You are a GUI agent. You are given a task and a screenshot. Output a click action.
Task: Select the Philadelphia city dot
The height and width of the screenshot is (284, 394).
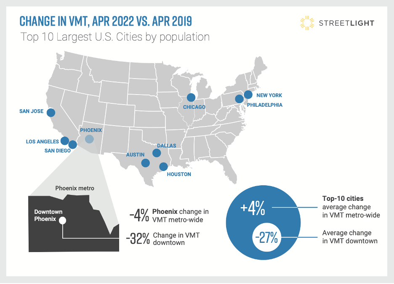(x=239, y=99)
